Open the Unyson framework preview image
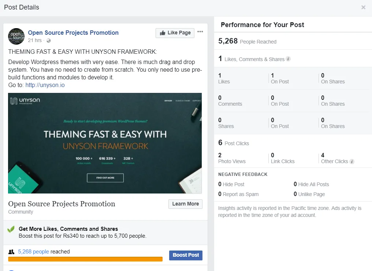 pos(105,143)
